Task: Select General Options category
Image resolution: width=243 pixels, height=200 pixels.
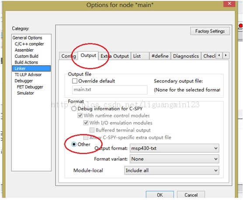Action: [x=27, y=38]
